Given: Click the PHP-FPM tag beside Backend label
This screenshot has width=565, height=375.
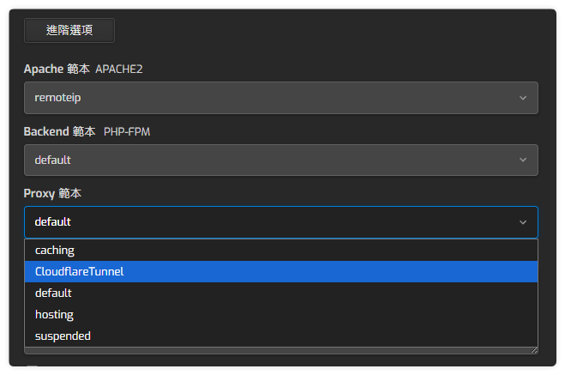Looking at the screenshot, I should (x=127, y=132).
